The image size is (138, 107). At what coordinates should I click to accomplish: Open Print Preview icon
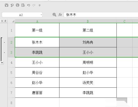point(23,5)
